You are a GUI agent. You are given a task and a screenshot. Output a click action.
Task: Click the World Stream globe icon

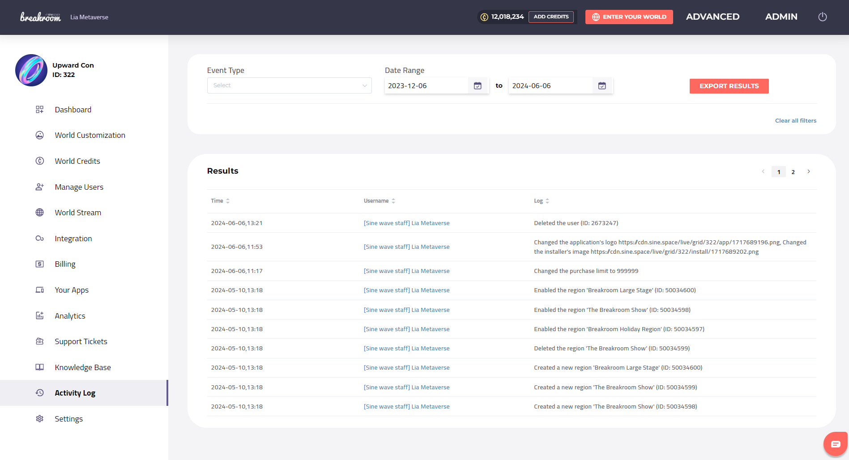40,213
